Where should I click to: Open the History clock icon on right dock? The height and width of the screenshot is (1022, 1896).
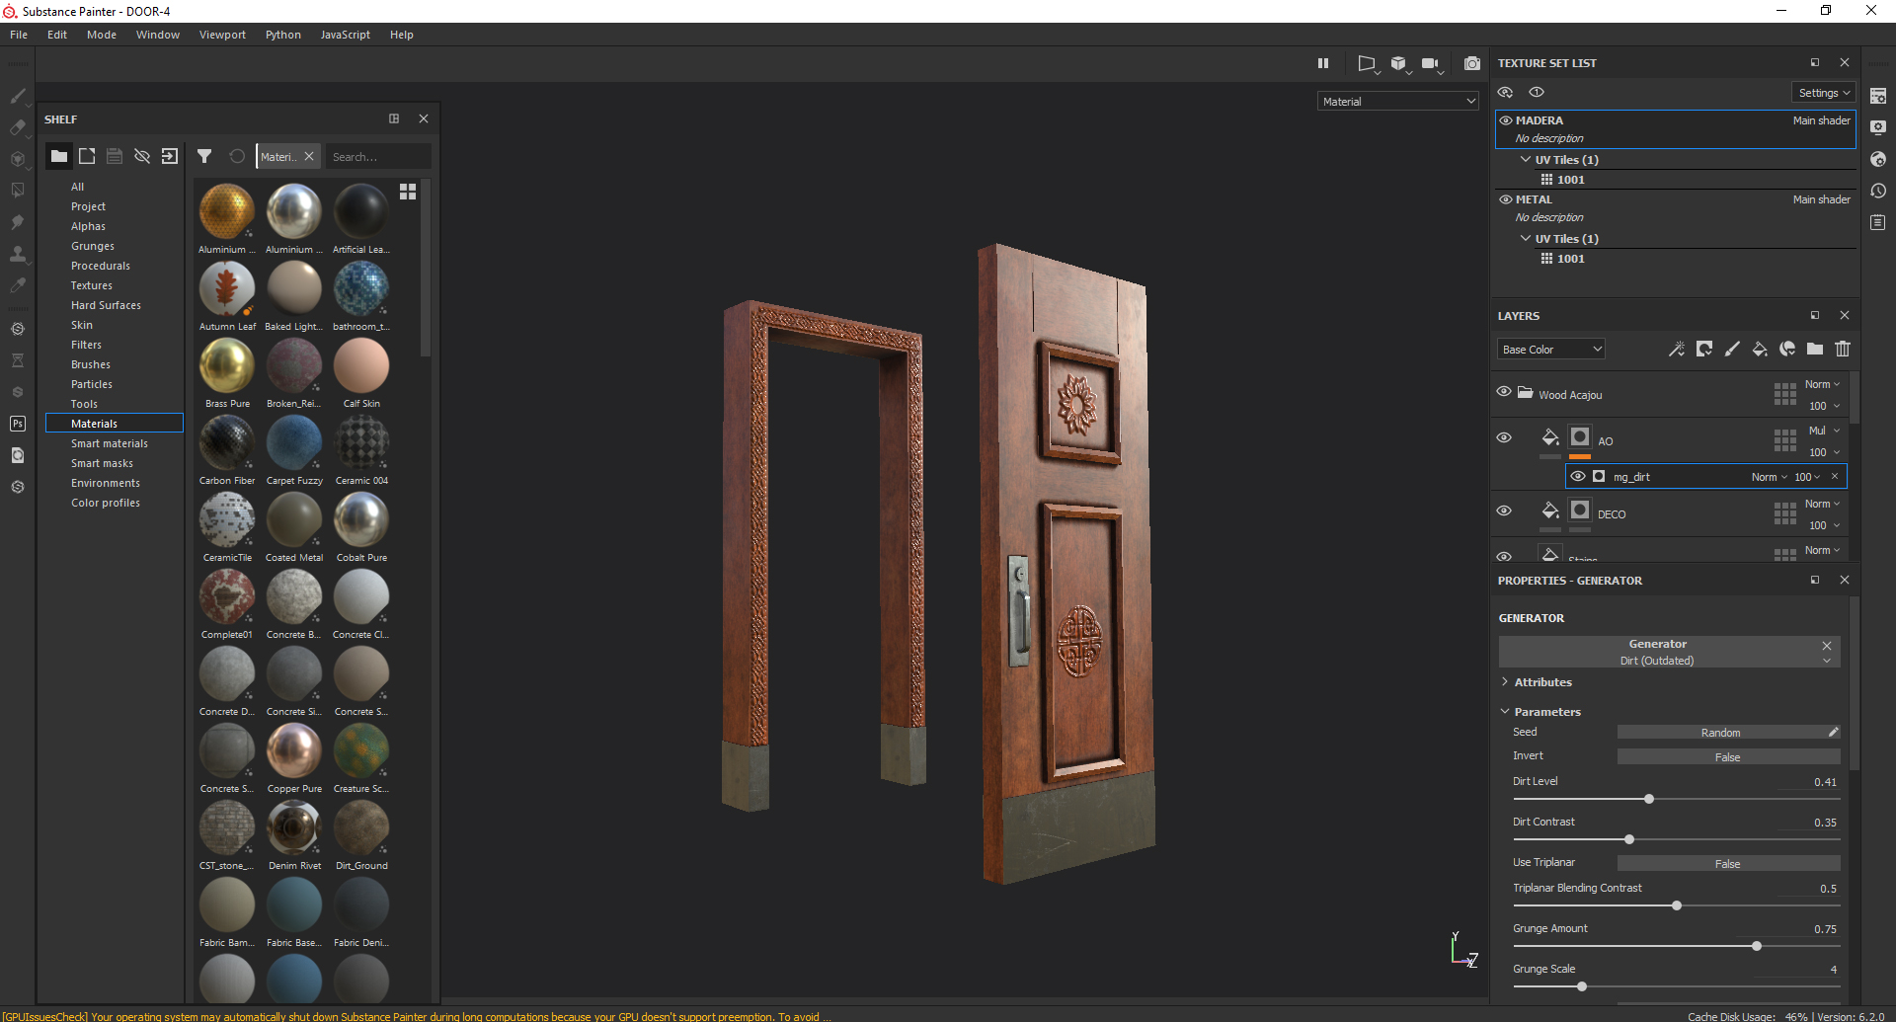coord(1878,191)
